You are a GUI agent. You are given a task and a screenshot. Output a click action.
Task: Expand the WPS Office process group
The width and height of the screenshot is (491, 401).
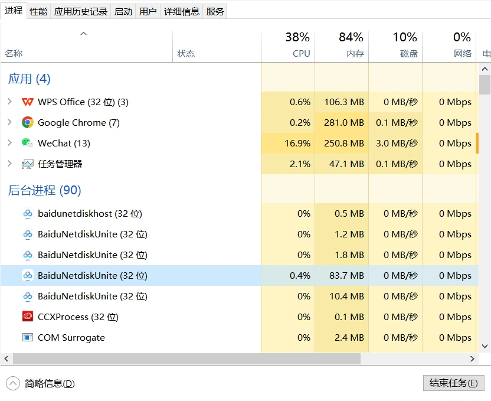9,102
